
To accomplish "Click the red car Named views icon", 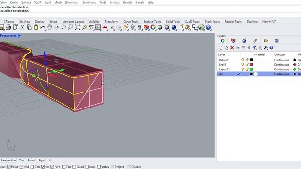I will pyautogui.click(x=105, y=27).
